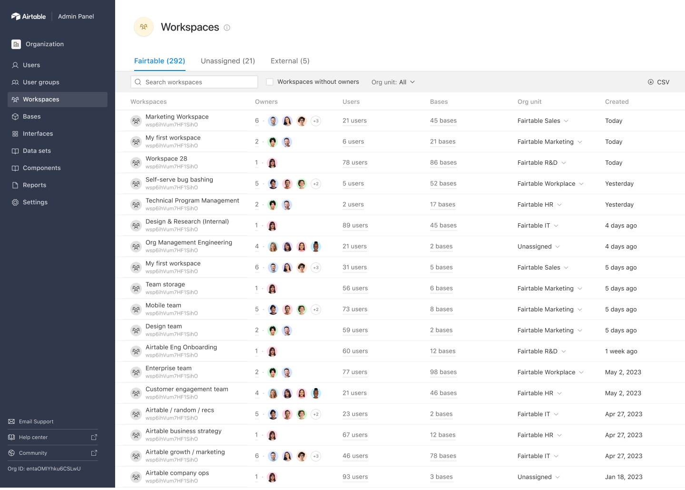685x490 pixels.
Task: Open the 21 users link for Marketing Workspace
Action: 354,120
